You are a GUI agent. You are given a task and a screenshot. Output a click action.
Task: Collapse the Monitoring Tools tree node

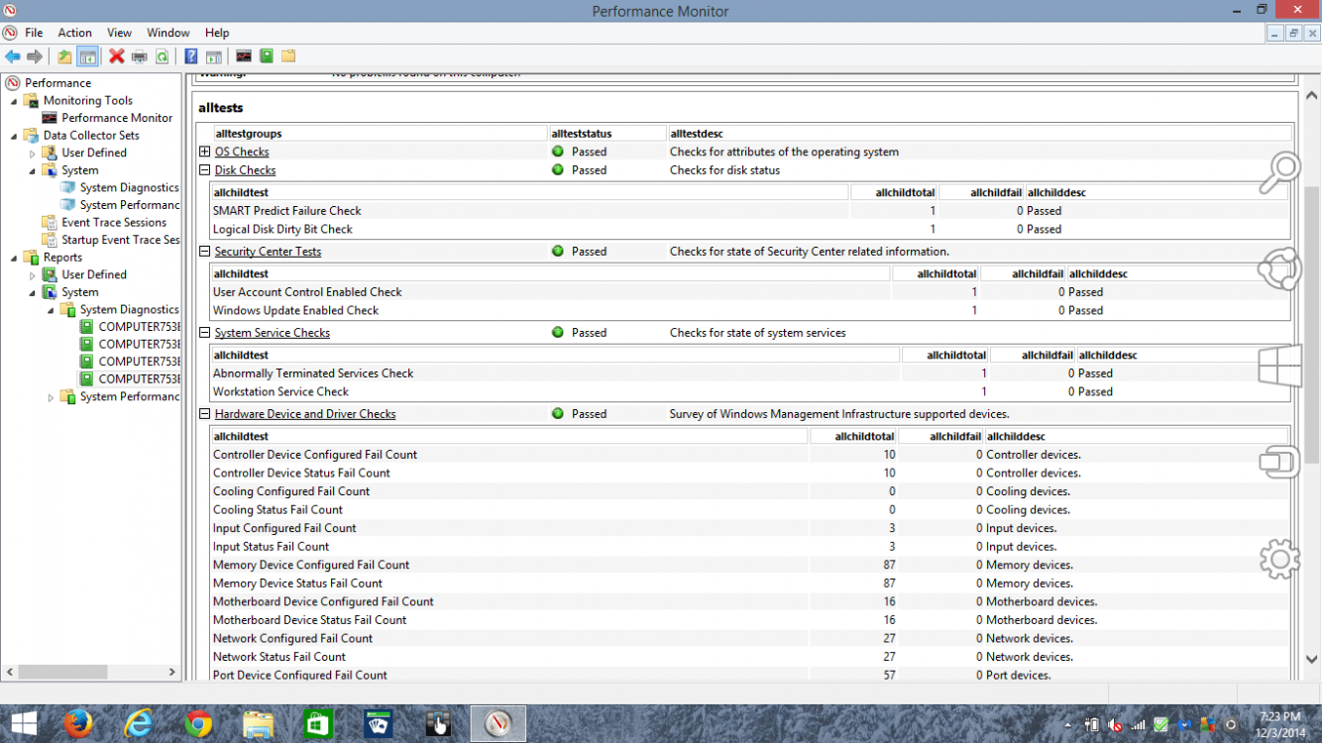pos(14,101)
